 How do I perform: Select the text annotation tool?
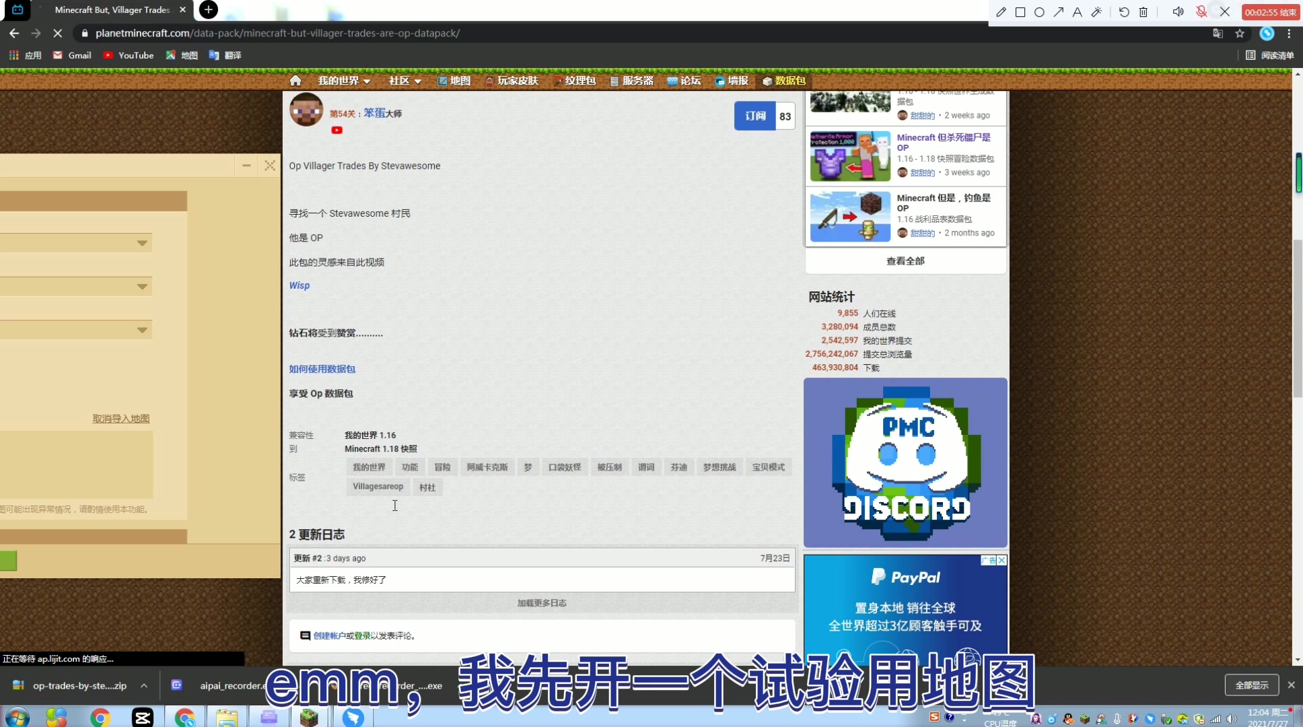[x=1077, y=12]
